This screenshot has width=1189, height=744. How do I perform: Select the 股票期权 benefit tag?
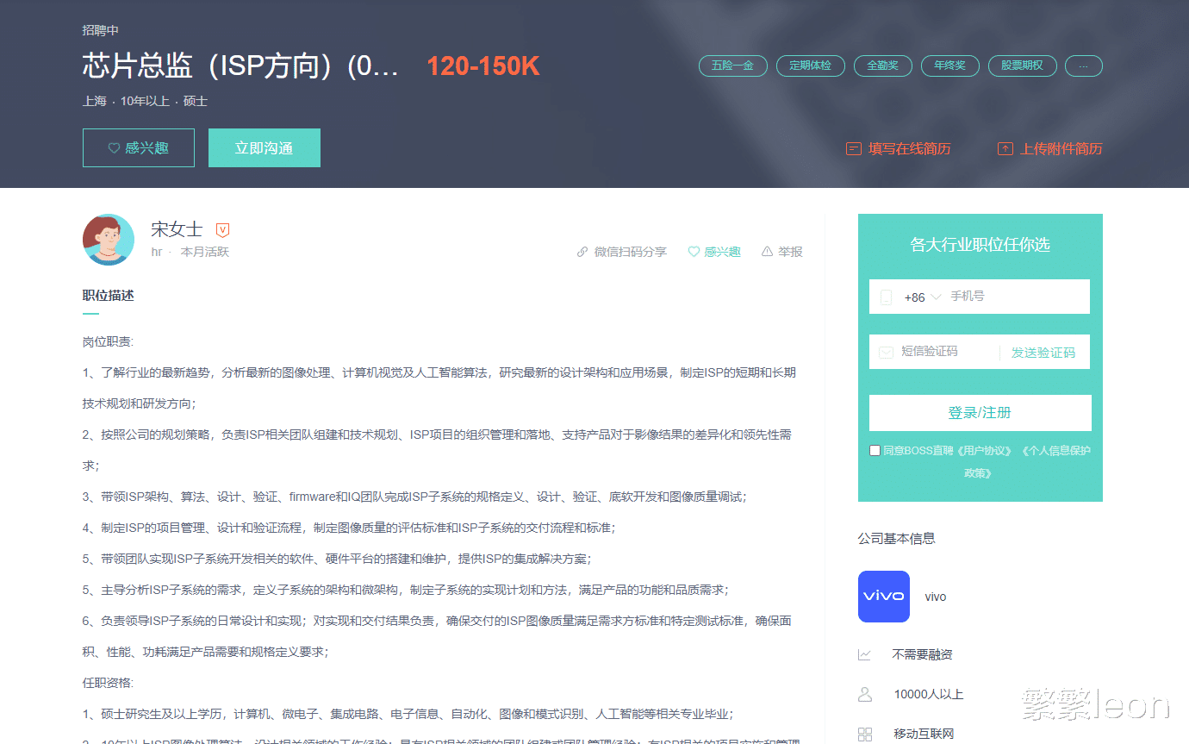1022,66
